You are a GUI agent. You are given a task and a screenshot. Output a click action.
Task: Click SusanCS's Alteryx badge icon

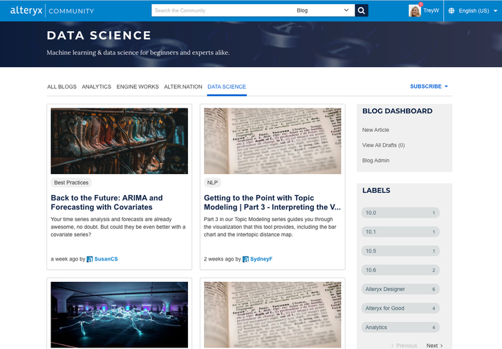pyautogui.click(x=90, y=259)
